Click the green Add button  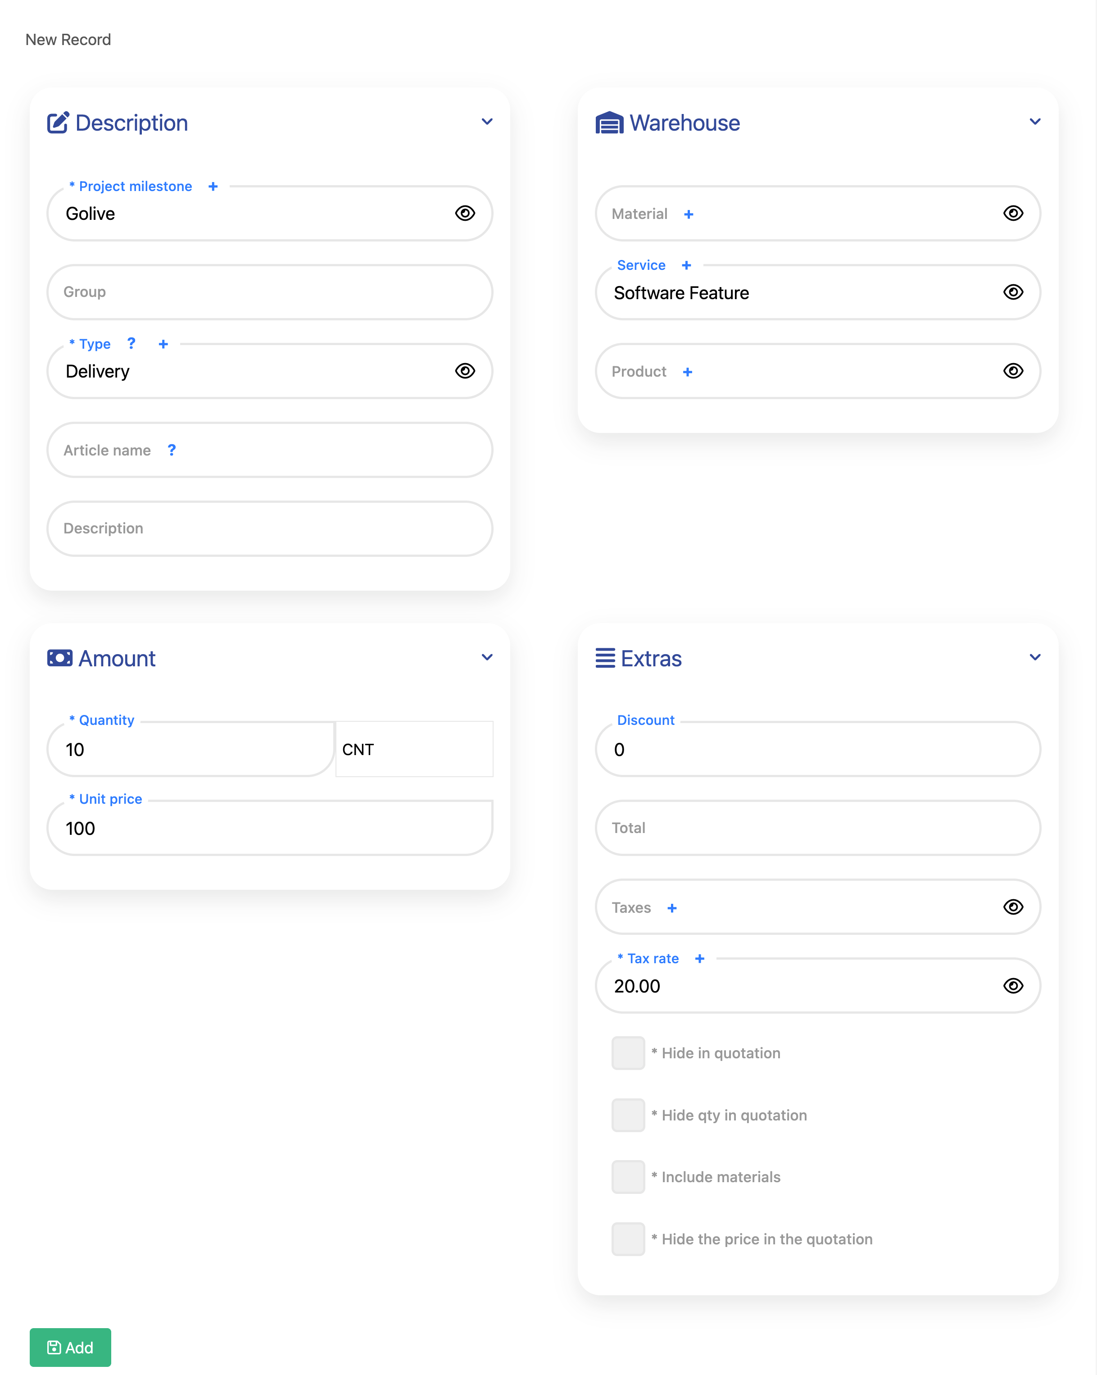pyautogui.click(x=70, y=1348)
